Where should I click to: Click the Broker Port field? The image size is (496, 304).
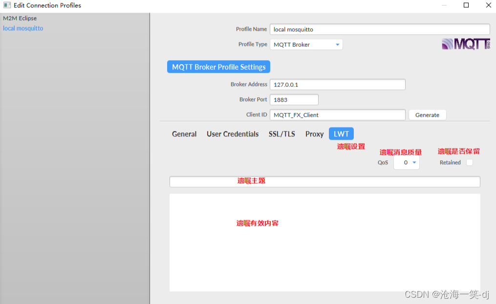pos(294,100)
